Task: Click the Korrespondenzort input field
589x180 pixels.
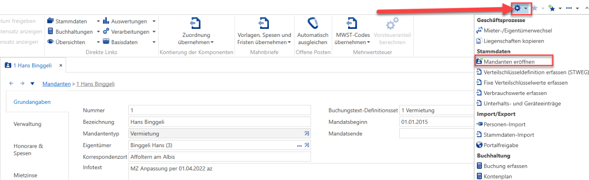Action: click(x=220, y=157)
